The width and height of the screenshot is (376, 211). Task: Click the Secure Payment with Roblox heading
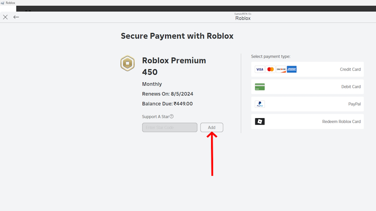177,36
